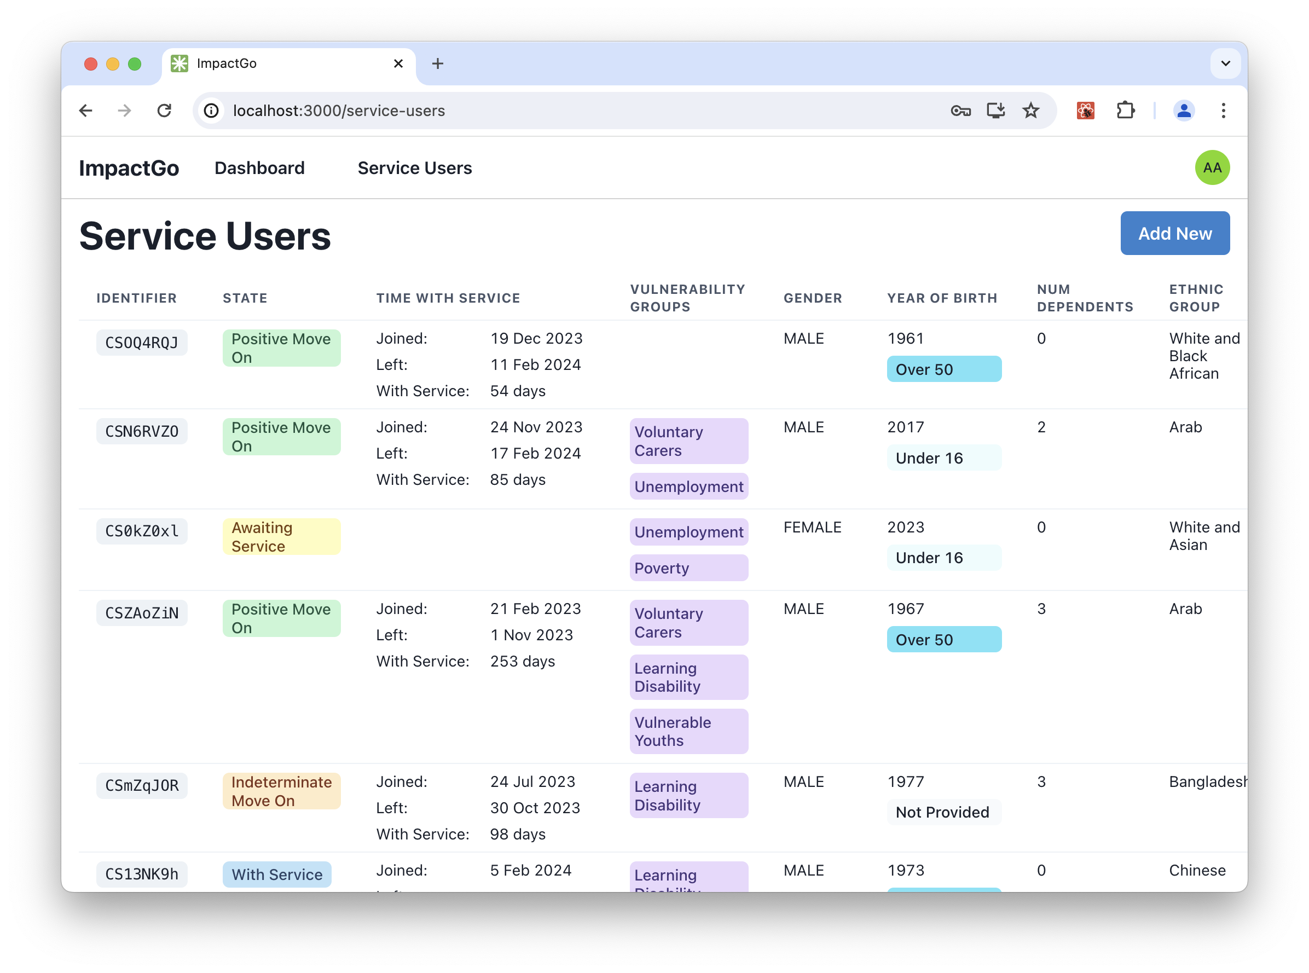Image resolution: width=1309 pixels, height=973 pixels.
Task: Click Learning Disability tag for CSmZqJOR
Action: coord(689,796)
